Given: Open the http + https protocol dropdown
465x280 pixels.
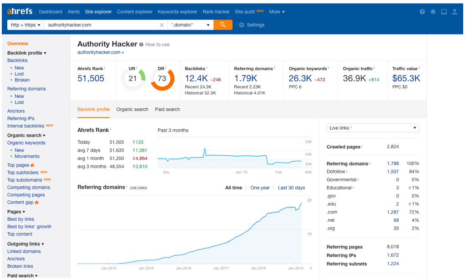Looking at the screenshot, I should click(x=25, y=25).
